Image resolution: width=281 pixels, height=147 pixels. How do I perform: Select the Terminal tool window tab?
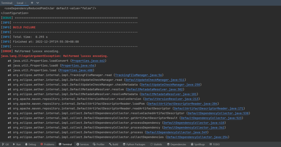point(65,144)
